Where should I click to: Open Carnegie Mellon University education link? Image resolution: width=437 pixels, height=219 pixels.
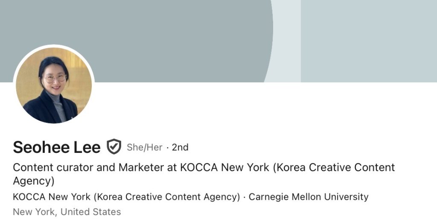click(309, 197)
